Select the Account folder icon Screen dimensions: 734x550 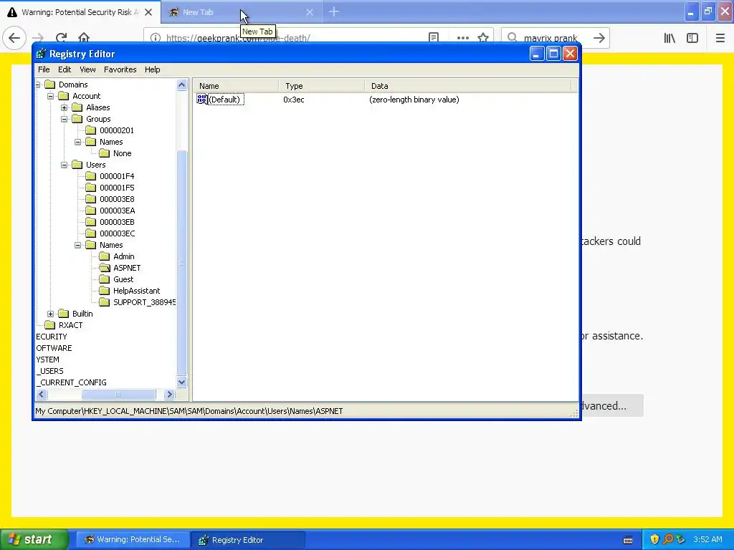click(x=63, y=96)
